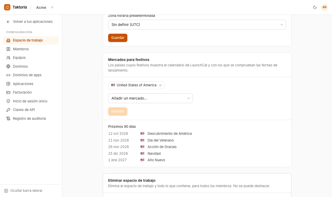
Task: Toggle dark mode moon icon
Action: 315,7
